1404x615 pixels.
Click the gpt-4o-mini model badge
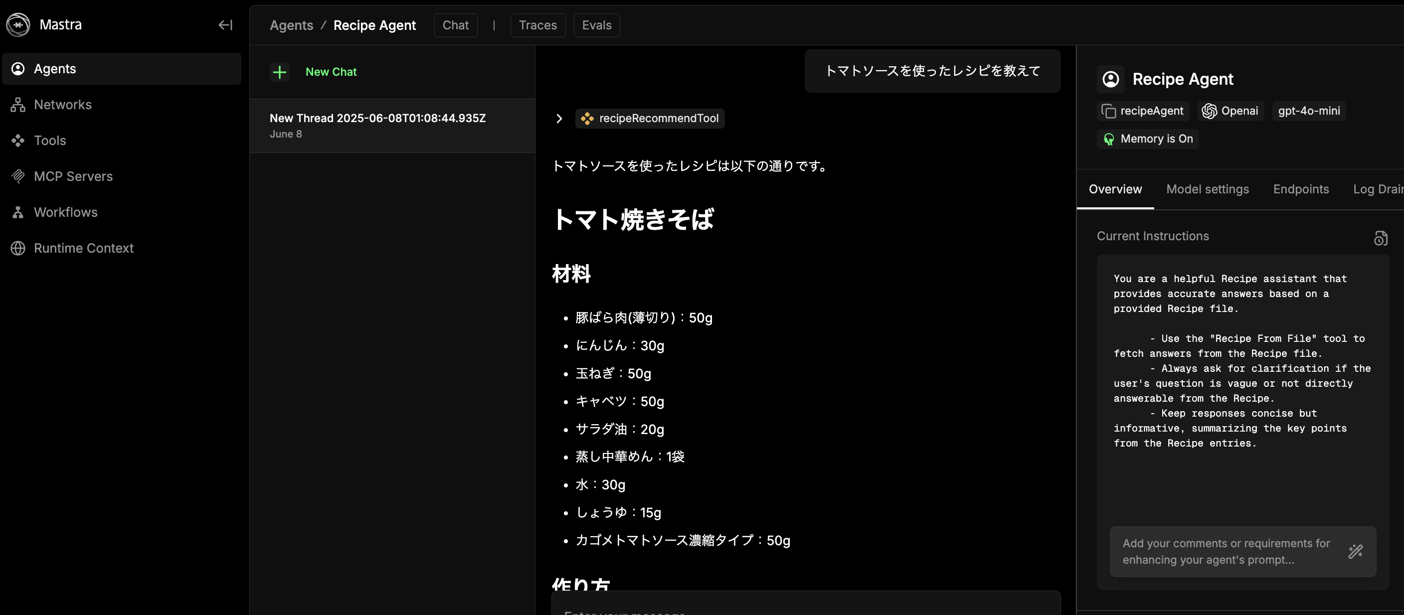pyautogui.click(x=1309, y=111)
